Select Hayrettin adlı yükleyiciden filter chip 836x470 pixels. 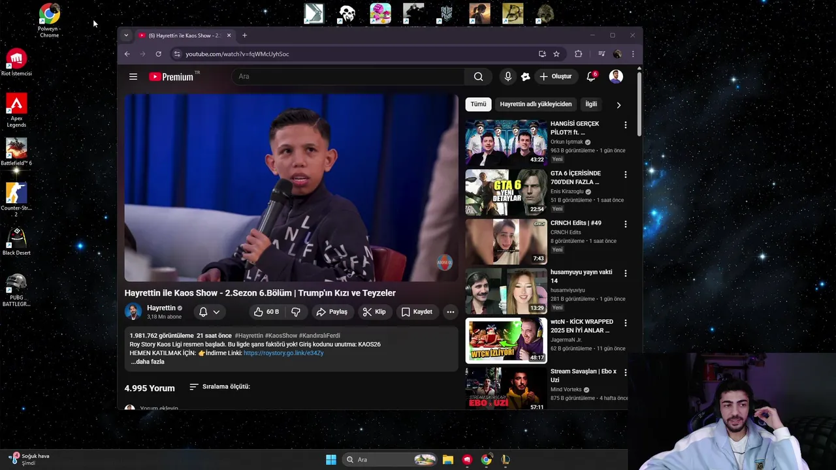(x=536, y=104)
